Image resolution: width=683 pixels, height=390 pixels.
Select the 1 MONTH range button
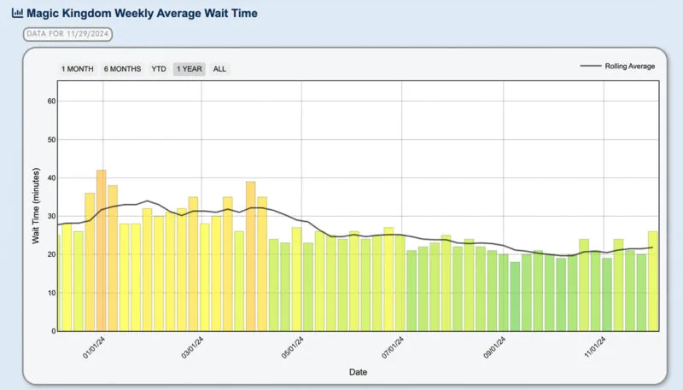click(77, 69)
